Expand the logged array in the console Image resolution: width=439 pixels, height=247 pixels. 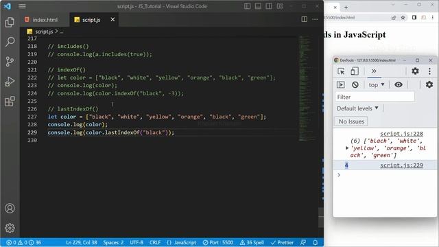tap(347, 148)
